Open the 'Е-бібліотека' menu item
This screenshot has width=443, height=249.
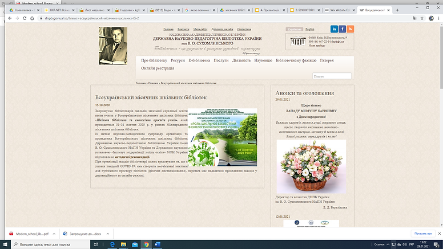pyautogui.click(x=199, y=60)
